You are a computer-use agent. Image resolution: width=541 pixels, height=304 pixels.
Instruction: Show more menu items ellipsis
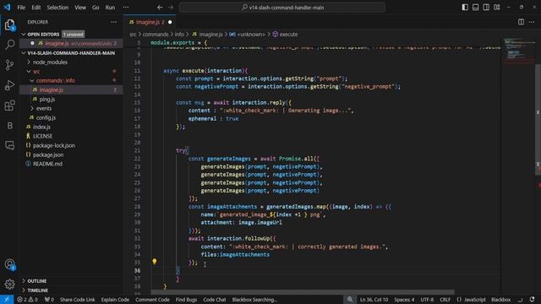pos(126,8)
